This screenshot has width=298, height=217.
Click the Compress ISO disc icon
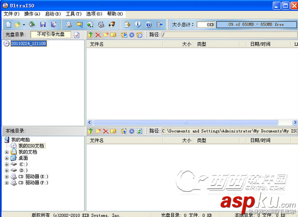tap(90, 25)
